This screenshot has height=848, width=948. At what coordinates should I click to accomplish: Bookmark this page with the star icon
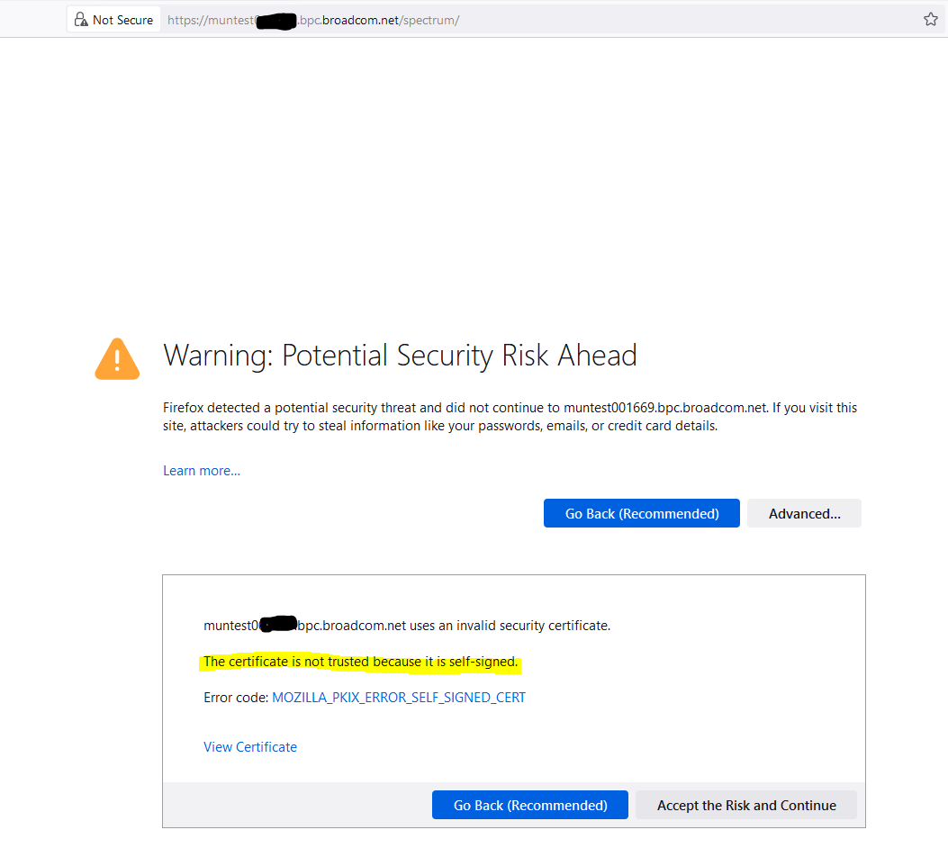pos(931,20)
